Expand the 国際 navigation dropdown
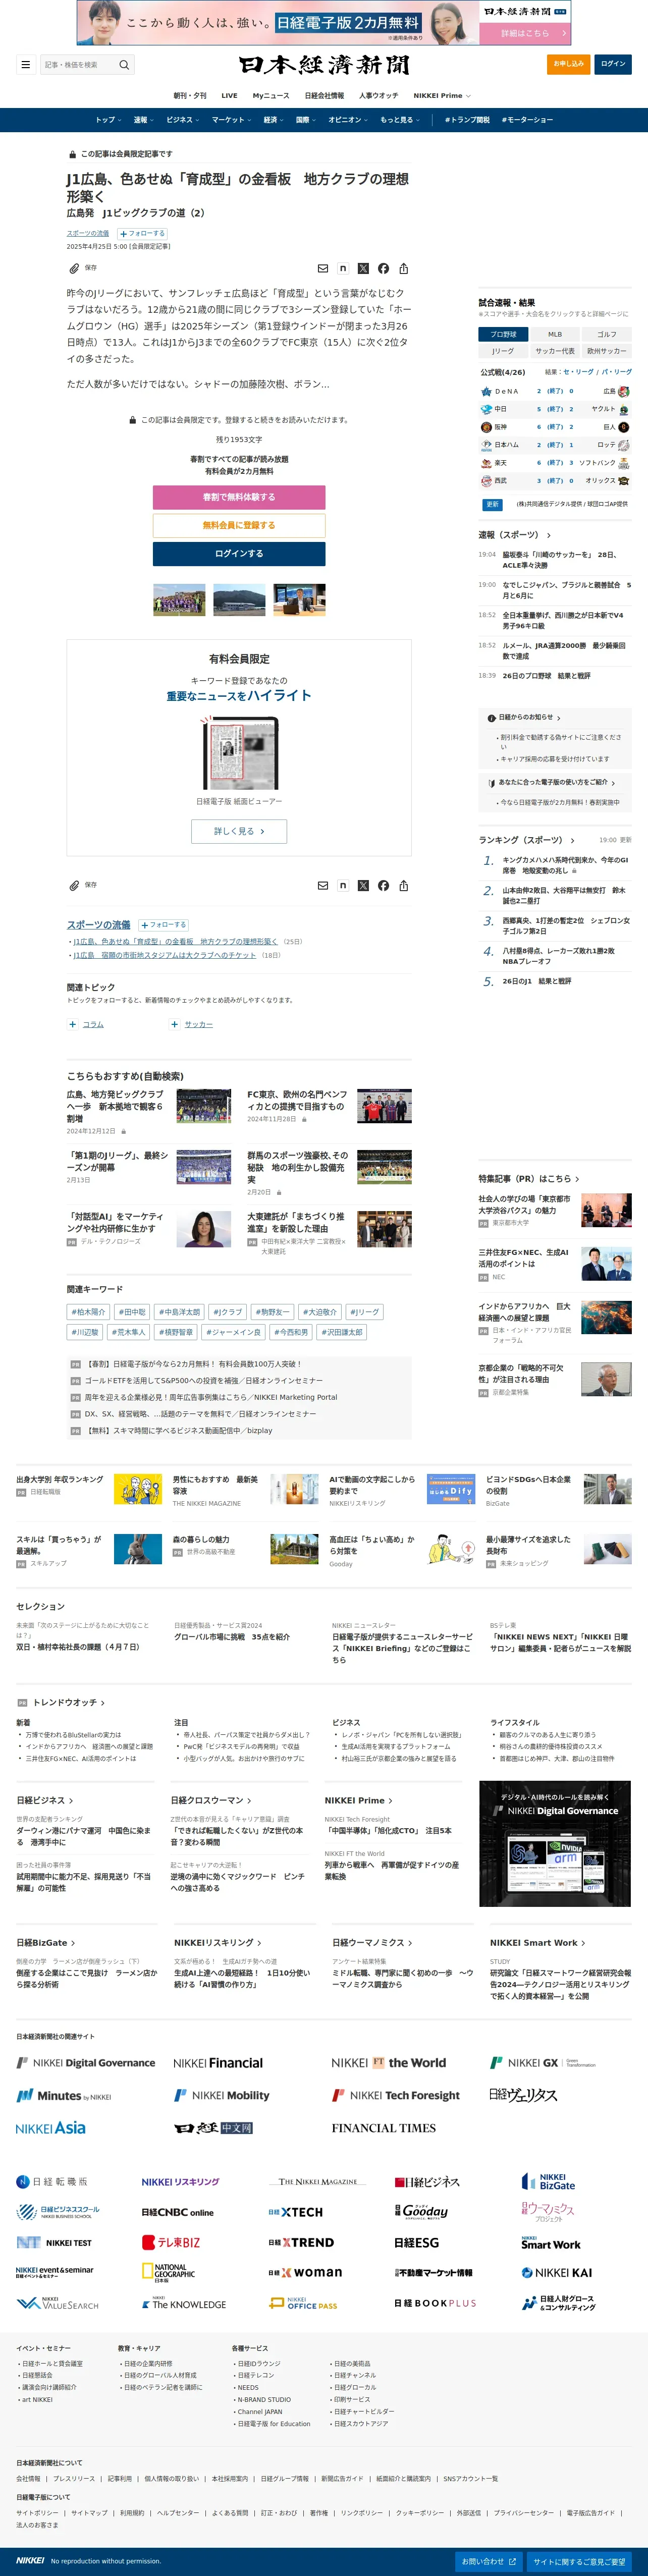Image resolution: width=648 pixels, height=2576 pixels. 306,120
